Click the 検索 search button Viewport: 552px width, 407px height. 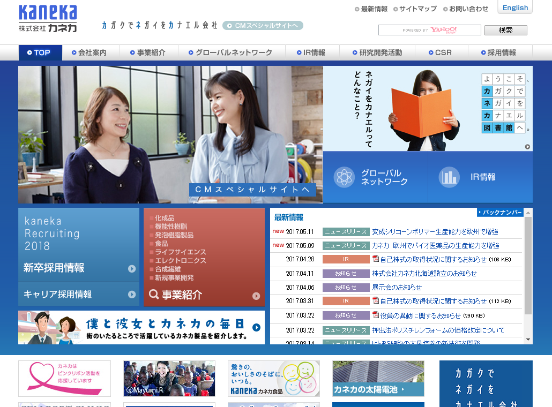point(505,30)
